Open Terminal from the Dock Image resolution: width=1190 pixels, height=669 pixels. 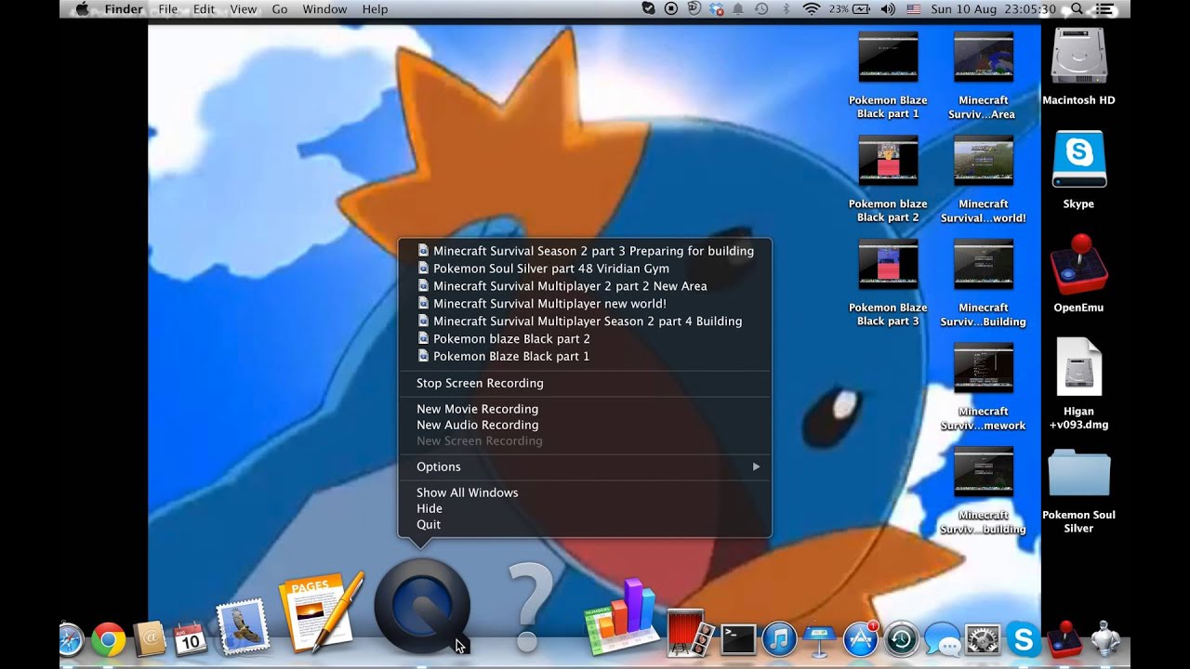point(738,639)
